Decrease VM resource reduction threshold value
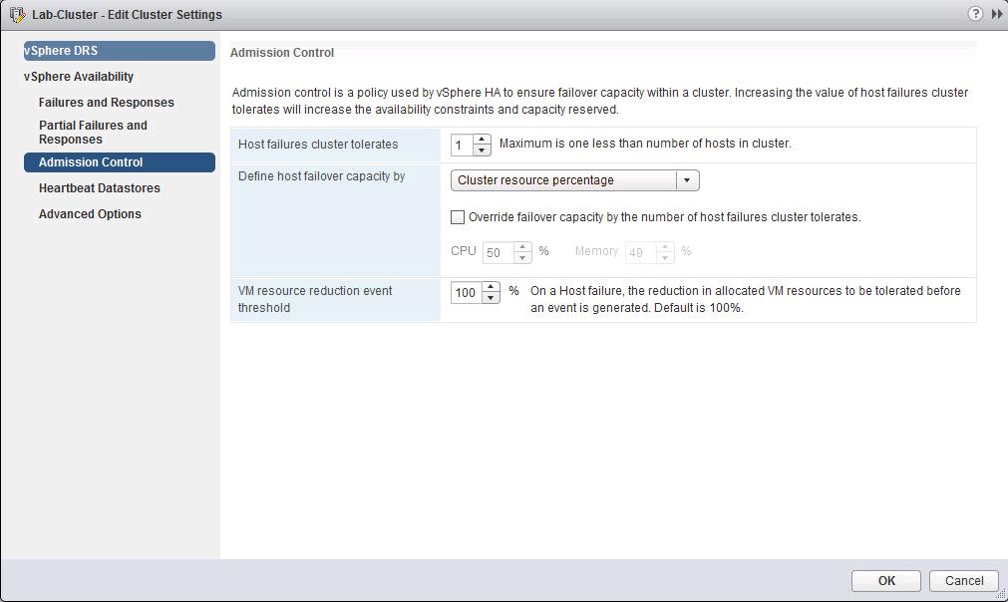The width and height of the screenshot is (1008, 602). pyautogui.click(x=490, y=298)
